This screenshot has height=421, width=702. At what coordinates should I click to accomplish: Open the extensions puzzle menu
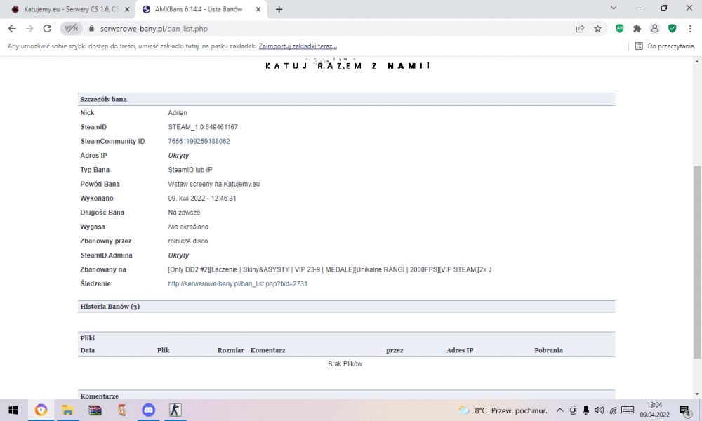(x=637, y=29)
